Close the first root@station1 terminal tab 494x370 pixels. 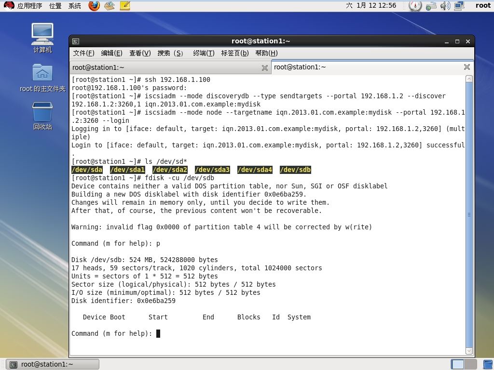(265, 67)
